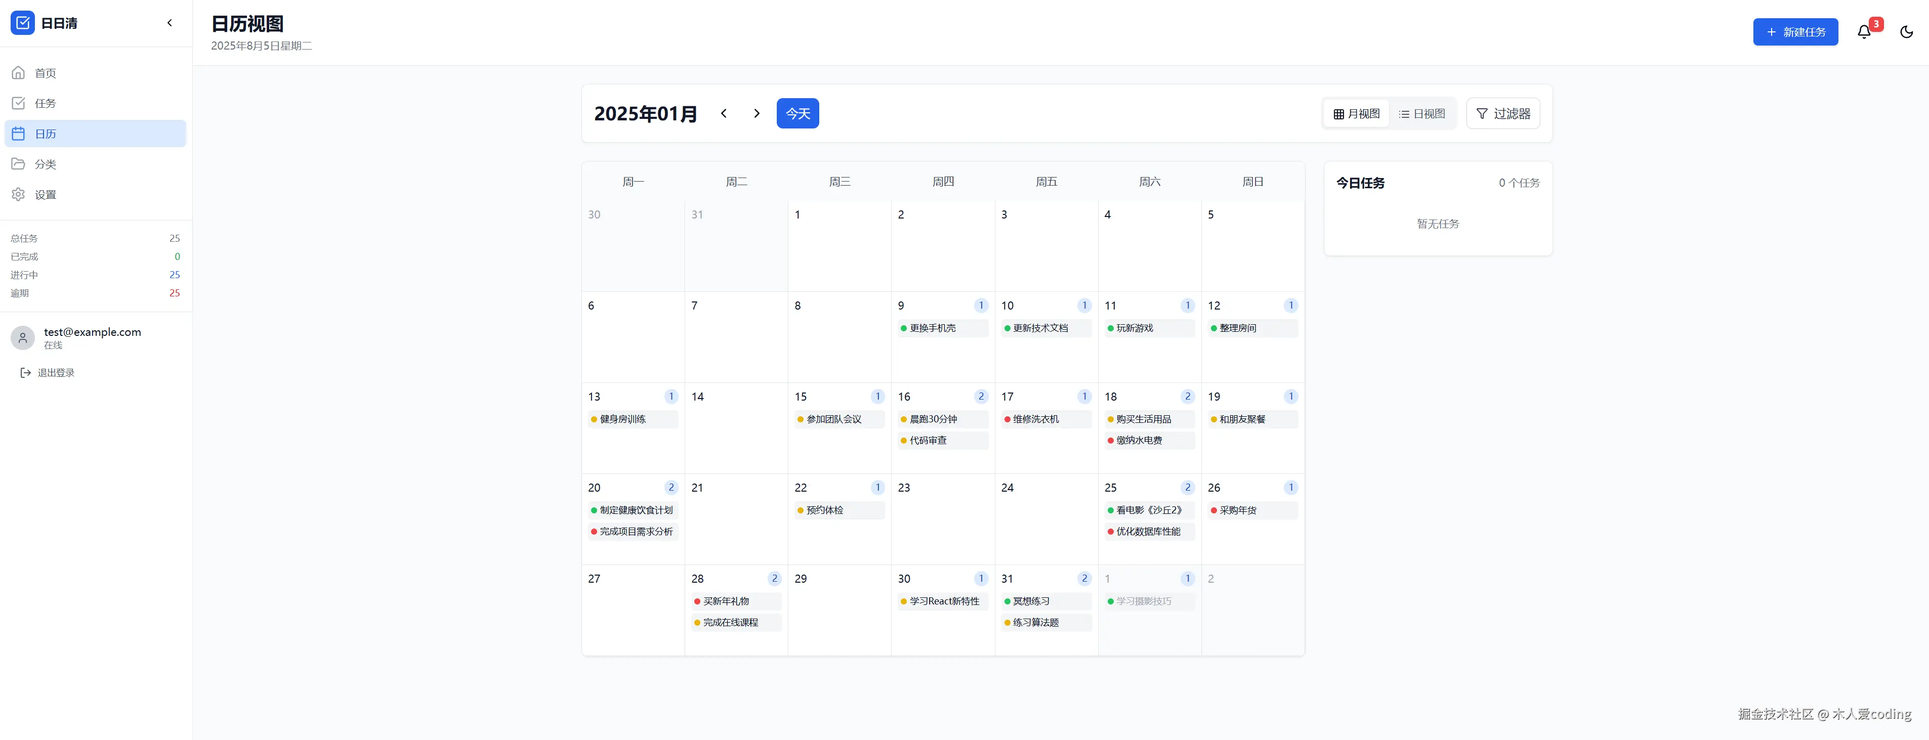Click the 首页 home icon in sidebar
1929x740 pixels.
(19, 73)
